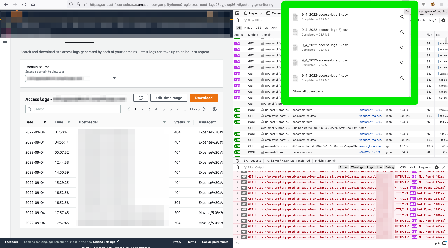Show 9_4_2022-access-logs(6).csv in Finder
Screen dimensions: 448x248
[x=402, y=48]
